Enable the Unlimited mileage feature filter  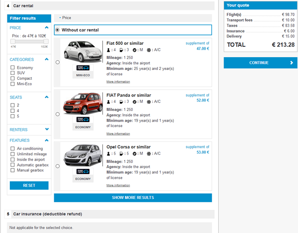tap(13, 154)
